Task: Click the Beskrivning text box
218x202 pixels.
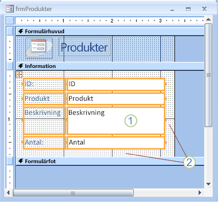Action: (x=116, y=120)
